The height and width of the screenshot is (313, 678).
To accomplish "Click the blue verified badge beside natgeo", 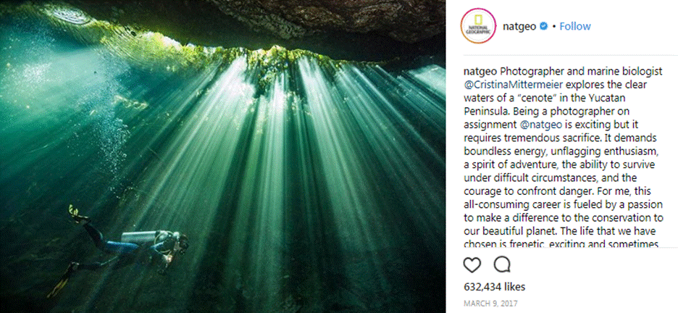I will tap(544, 26).
